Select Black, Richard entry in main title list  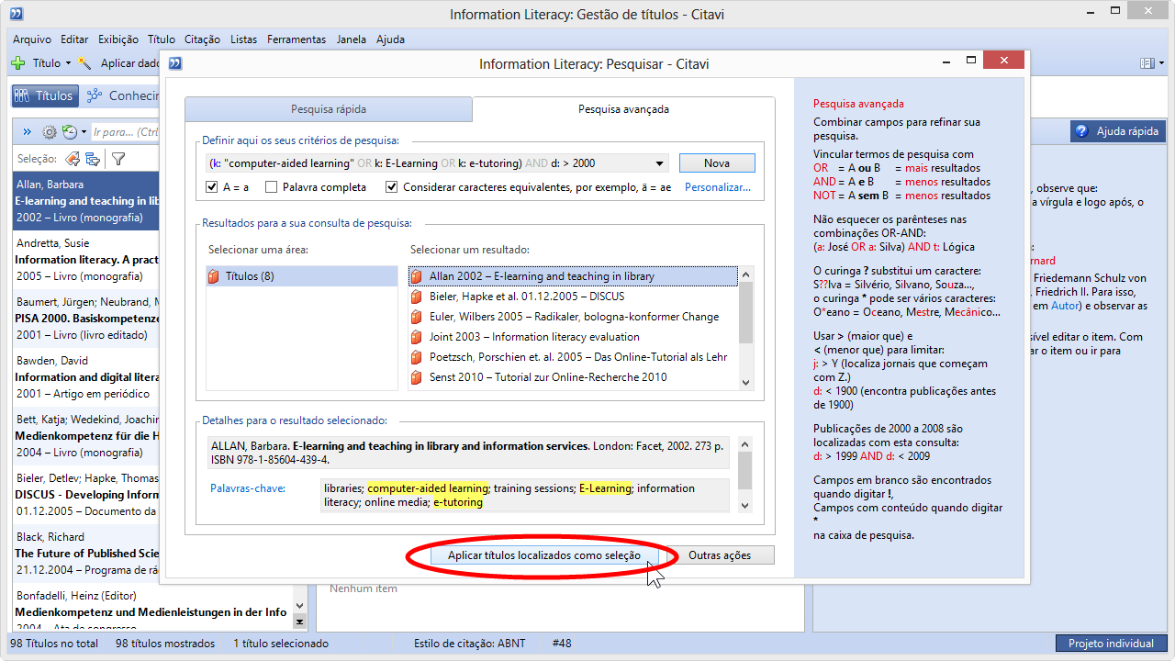point(84,554)
